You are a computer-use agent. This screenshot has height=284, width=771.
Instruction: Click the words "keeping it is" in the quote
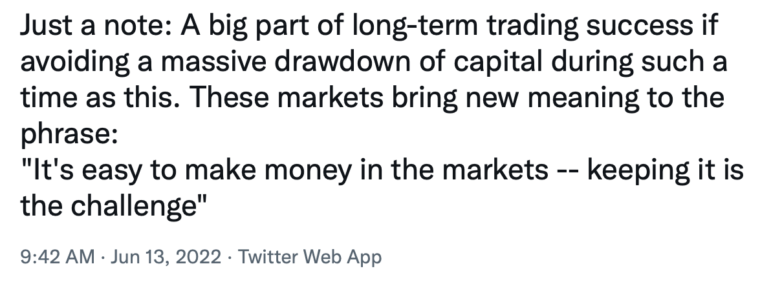pyautogui.click(x=666, y=170)
